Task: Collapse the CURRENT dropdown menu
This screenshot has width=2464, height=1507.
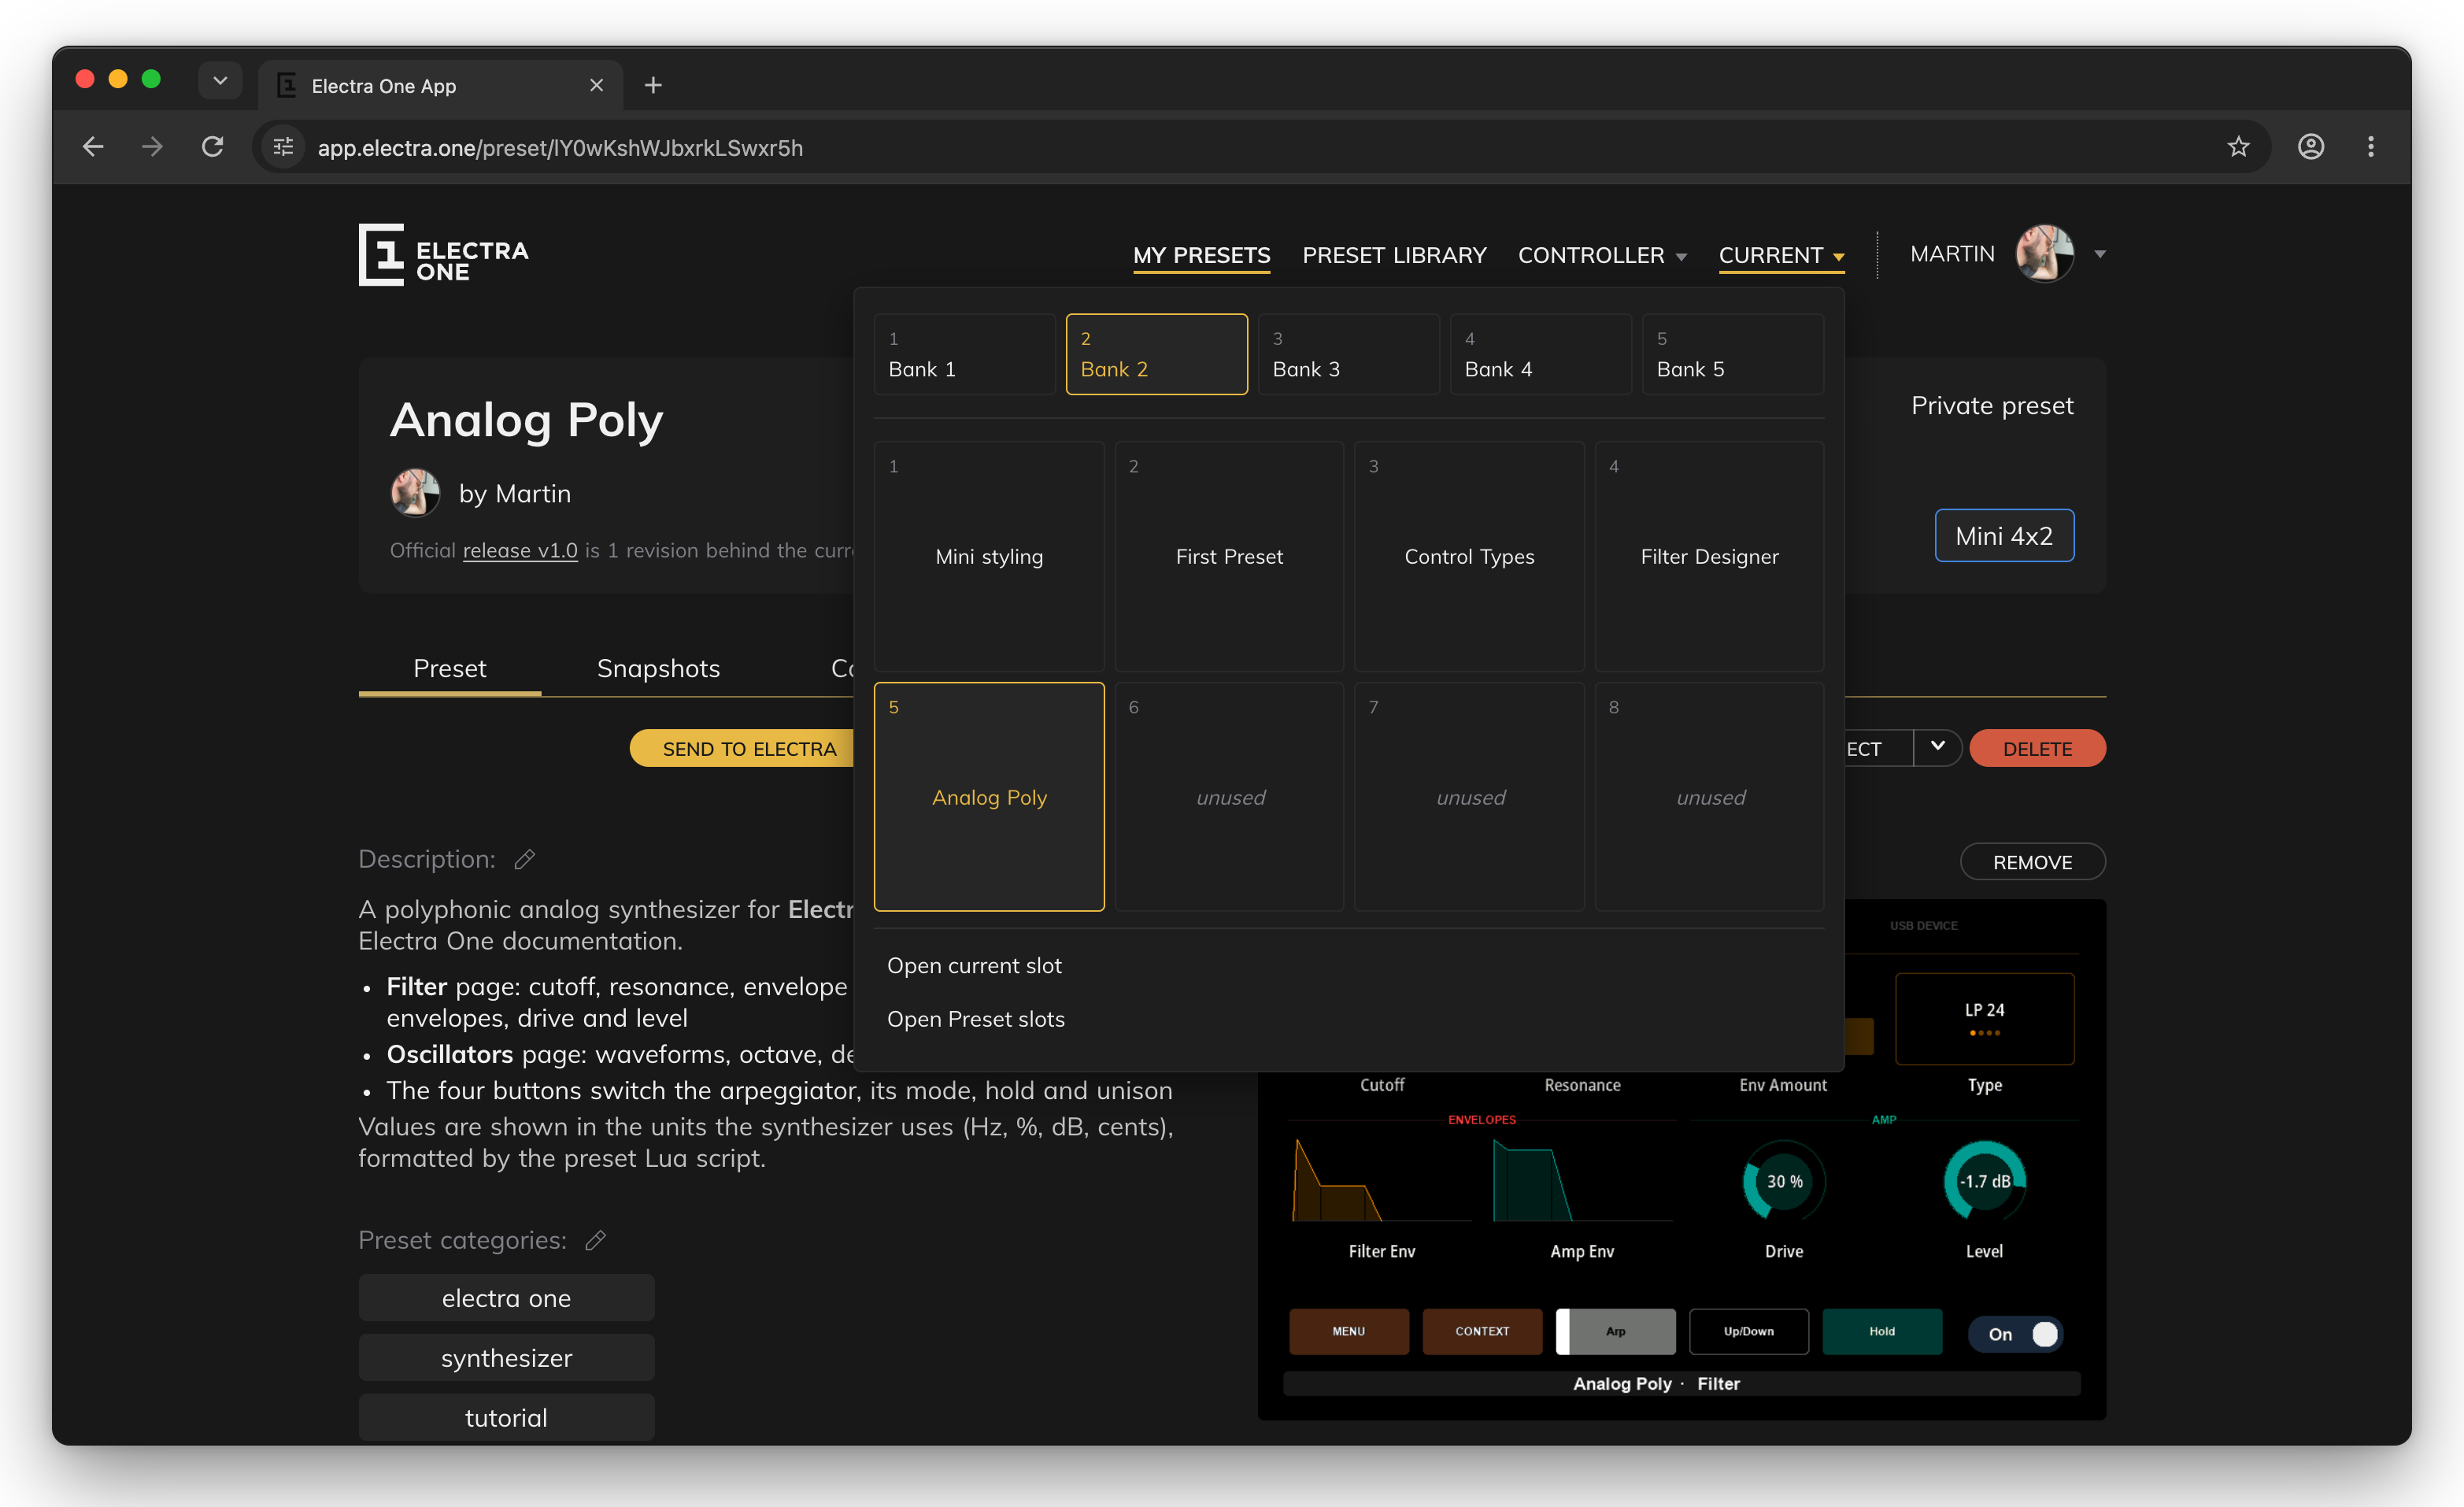Action: pos(1781,256)
